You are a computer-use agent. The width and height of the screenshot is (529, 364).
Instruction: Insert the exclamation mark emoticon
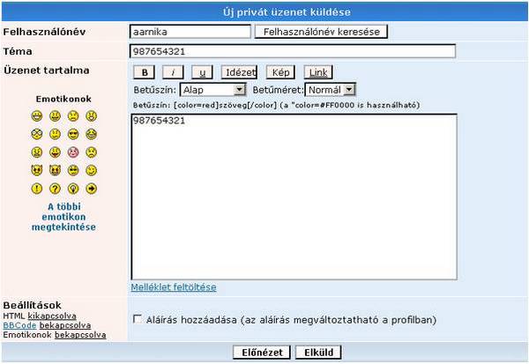click(37, 189)
